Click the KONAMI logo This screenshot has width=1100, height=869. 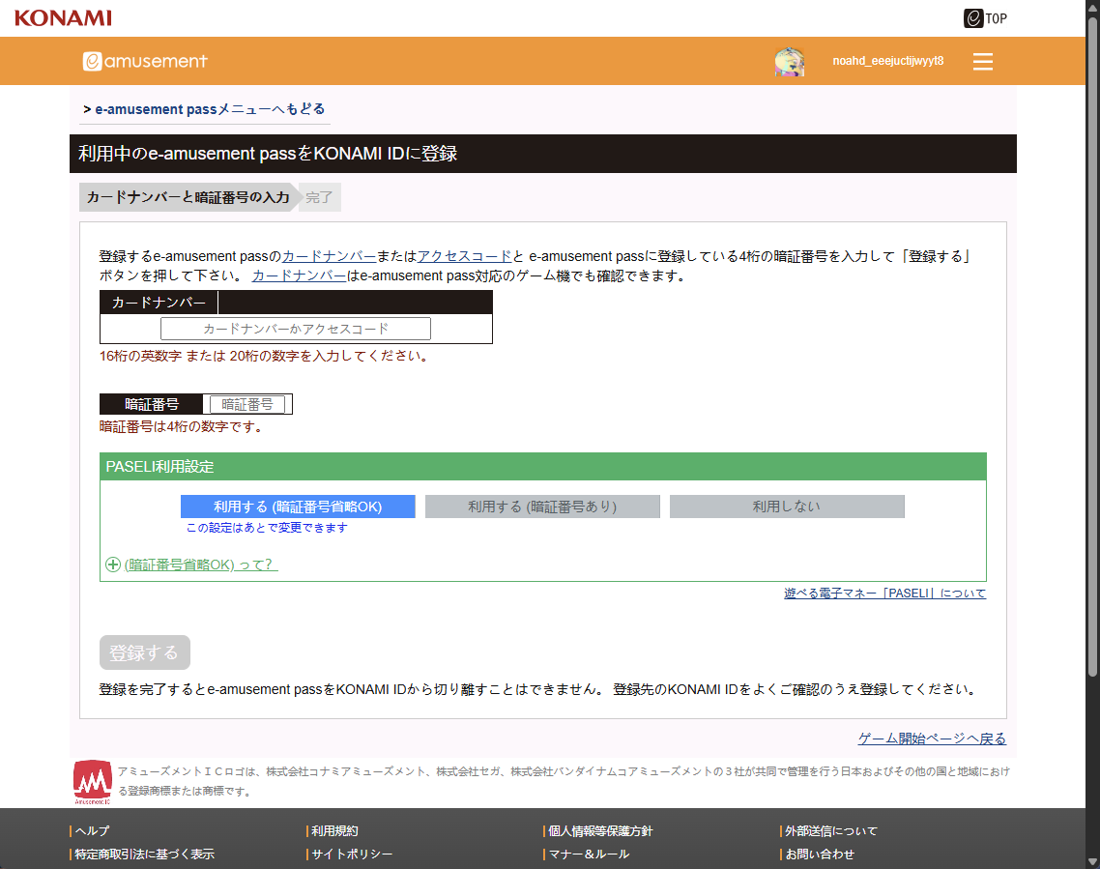point(63,18)
